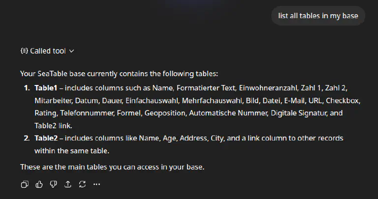This screenshot has height=199, width=378.
Task: Expand the Called tool chevron
Action: [72, 51]
